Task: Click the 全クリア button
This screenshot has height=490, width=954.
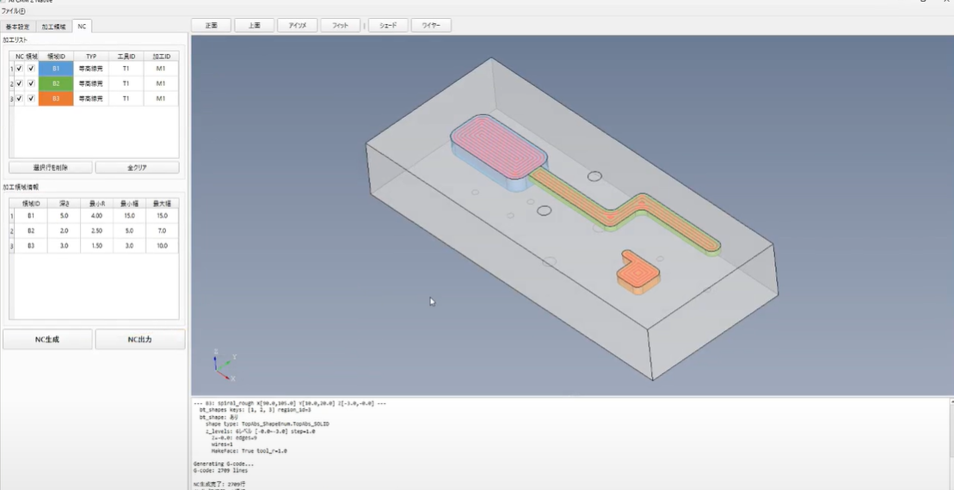Action: click(137, 168)
